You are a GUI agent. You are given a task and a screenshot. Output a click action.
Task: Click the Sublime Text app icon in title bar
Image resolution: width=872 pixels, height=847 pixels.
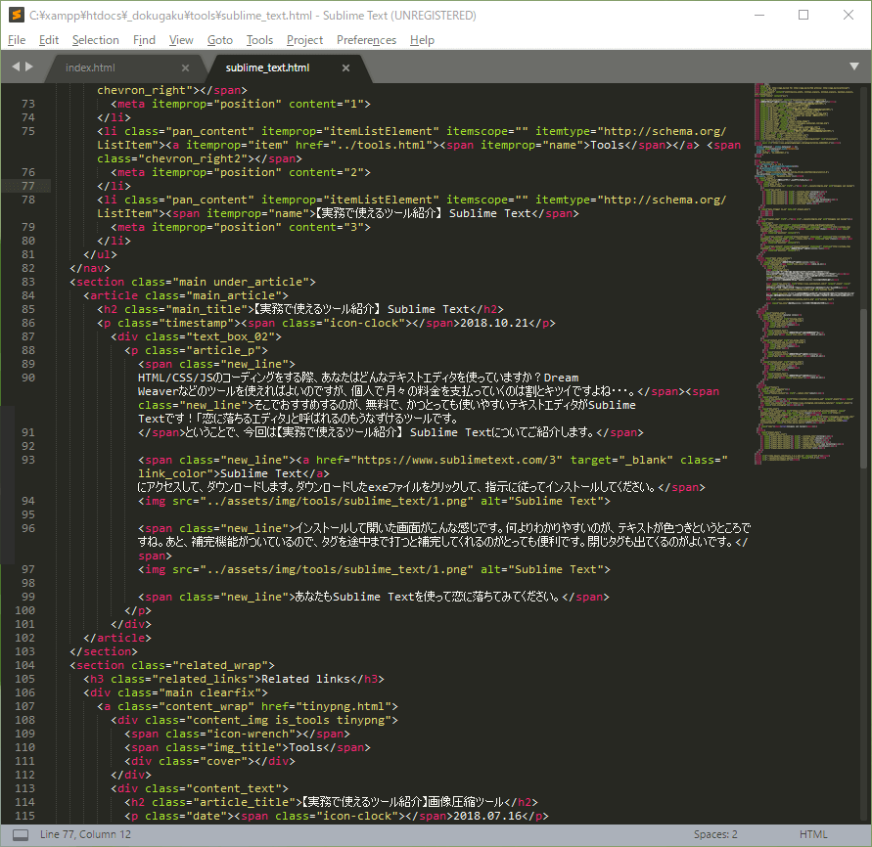pos(16,15)
